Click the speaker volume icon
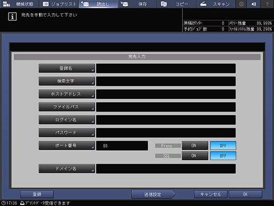274x206 pixels. point(254,4)
